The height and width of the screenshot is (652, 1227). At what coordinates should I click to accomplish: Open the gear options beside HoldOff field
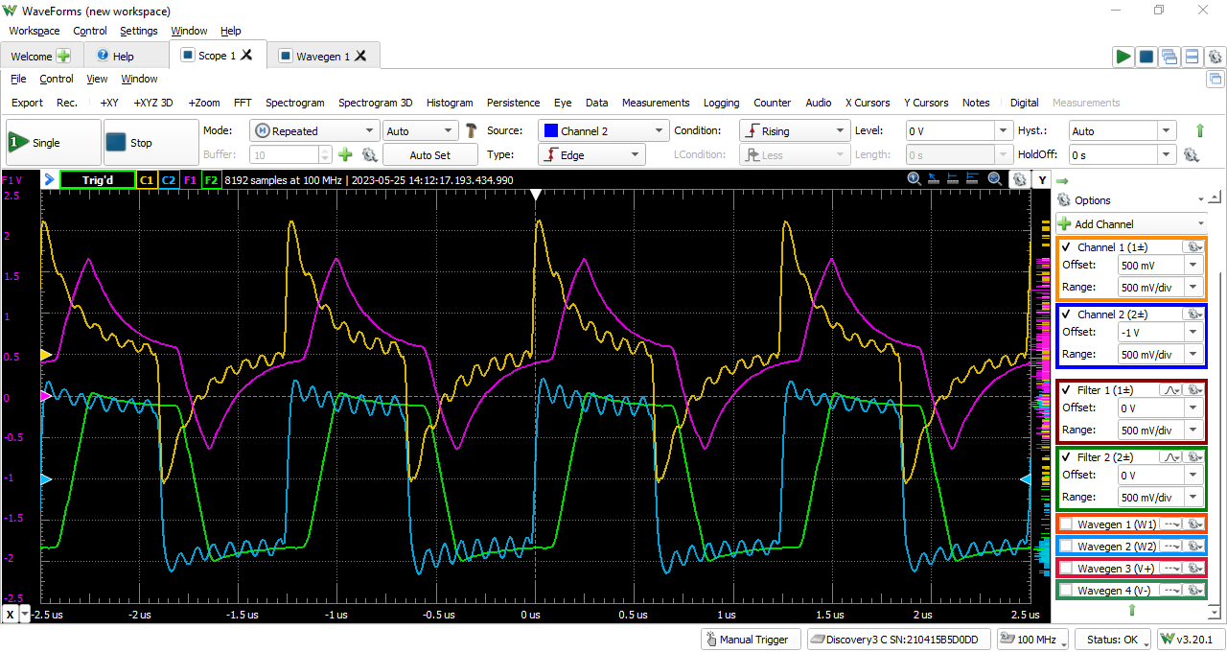click(x=1192, y=154)
